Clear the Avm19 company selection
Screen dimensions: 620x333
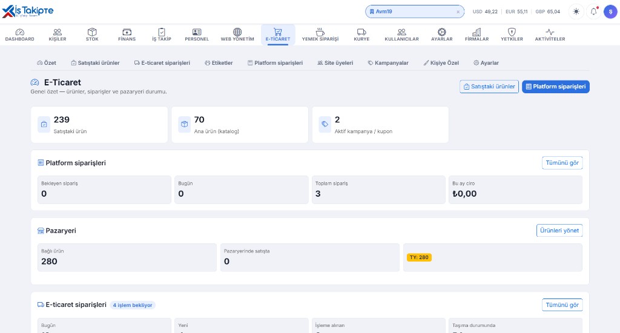point(458,12)
